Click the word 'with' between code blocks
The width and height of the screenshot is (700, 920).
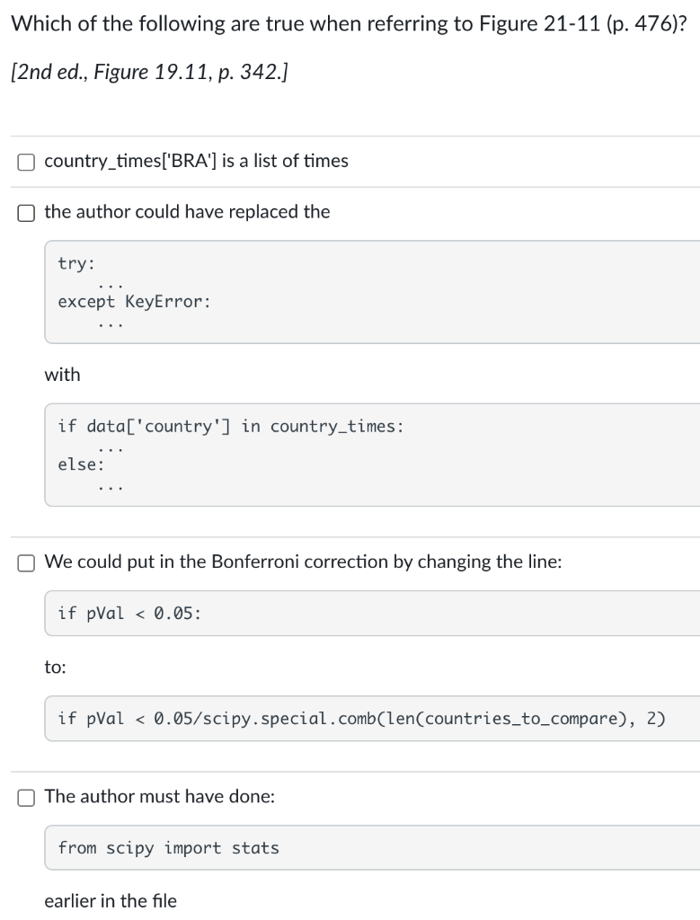[62, 375]
